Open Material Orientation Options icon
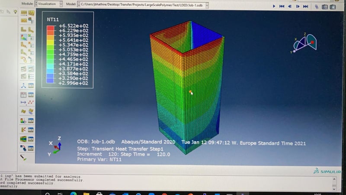This screenshot has width=346, height=195. [31, 52]
